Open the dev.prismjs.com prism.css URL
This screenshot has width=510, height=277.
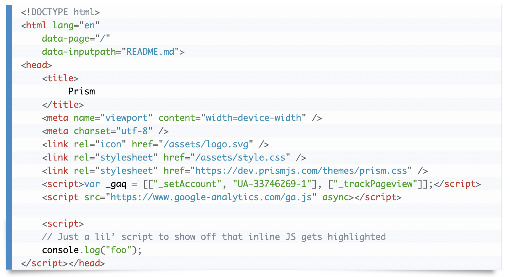301,171
